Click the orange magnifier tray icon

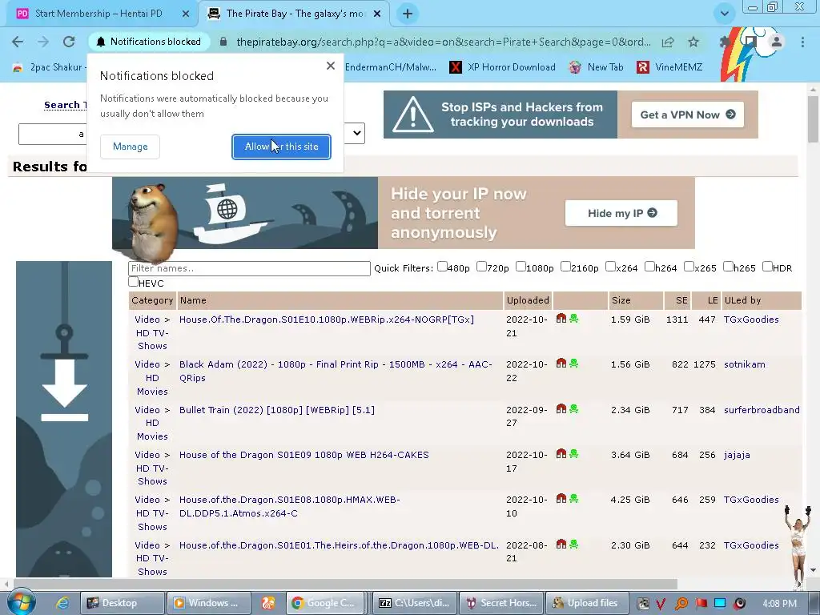click(x=681, y=604)
